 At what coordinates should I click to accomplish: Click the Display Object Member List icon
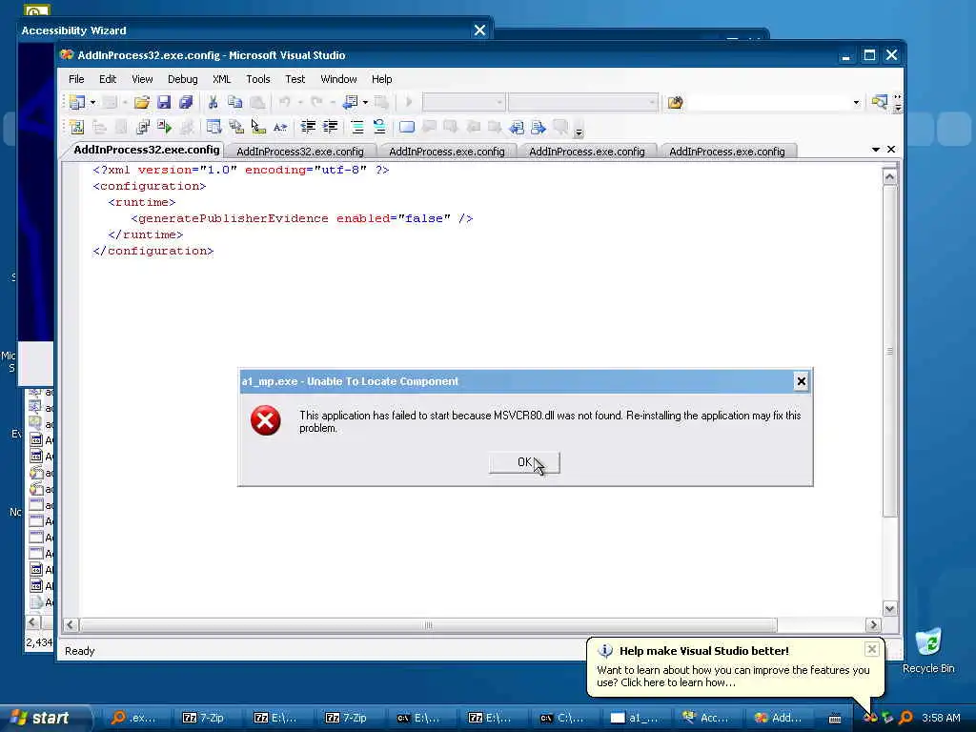pos(213,128)
